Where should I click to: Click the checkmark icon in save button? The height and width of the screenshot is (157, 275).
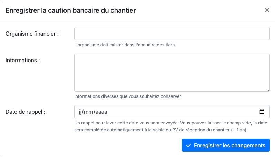(x=188, y=145)
